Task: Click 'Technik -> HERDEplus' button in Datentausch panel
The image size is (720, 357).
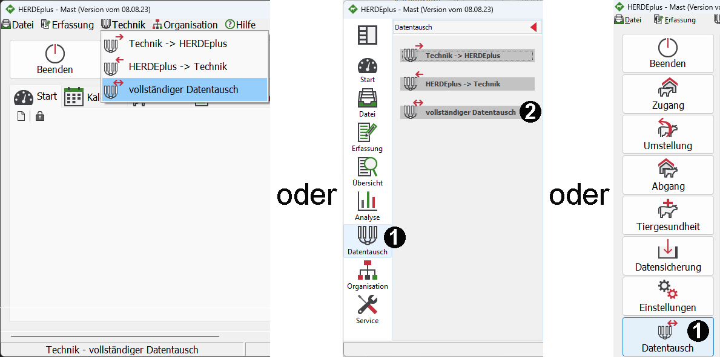Action: click(x=467, y=56)
